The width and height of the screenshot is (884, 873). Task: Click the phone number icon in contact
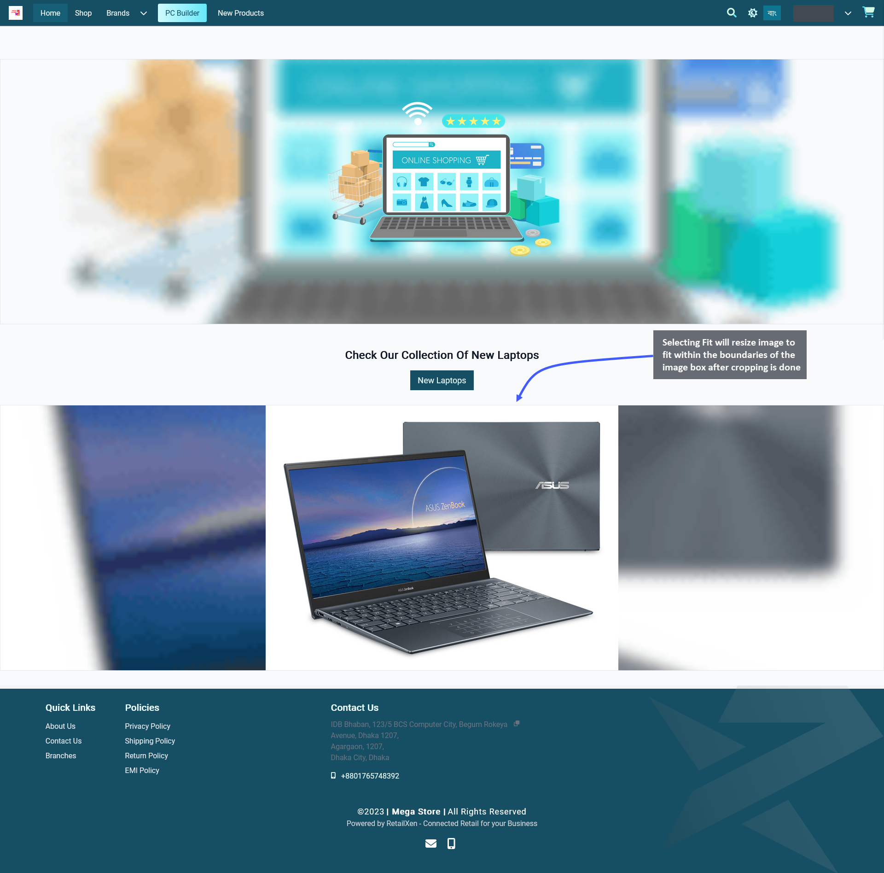pos(334,775)
